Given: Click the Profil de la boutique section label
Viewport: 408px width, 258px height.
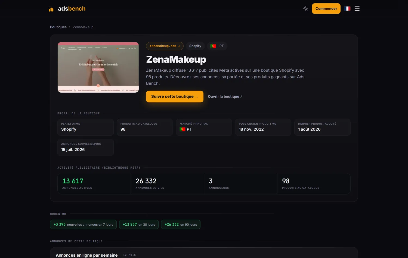Looking at the screenshot, I should (79, 113).
